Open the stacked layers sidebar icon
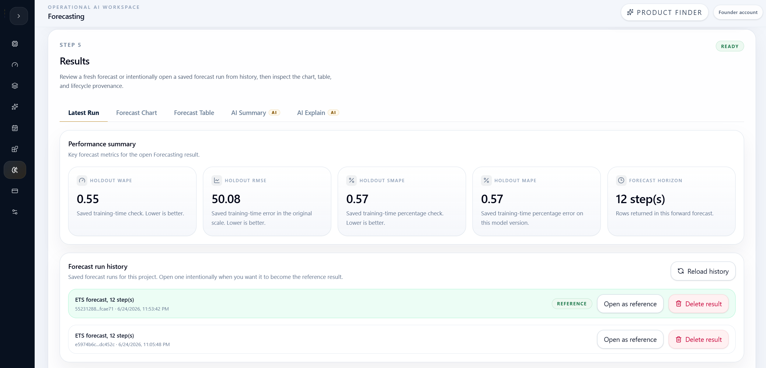 tap(15, 86)
